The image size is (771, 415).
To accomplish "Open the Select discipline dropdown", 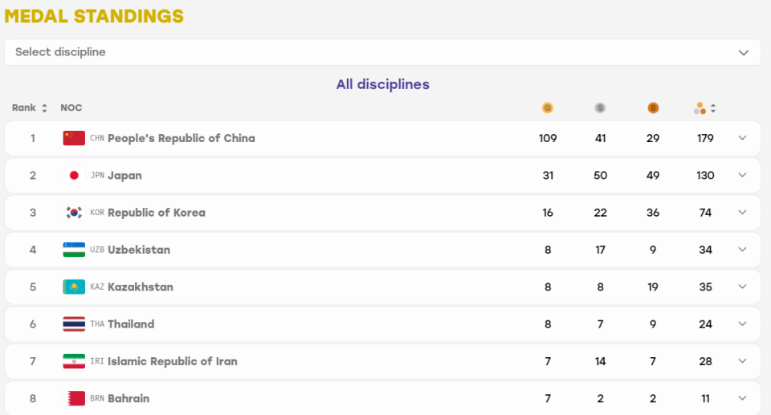I will (382, 52).
